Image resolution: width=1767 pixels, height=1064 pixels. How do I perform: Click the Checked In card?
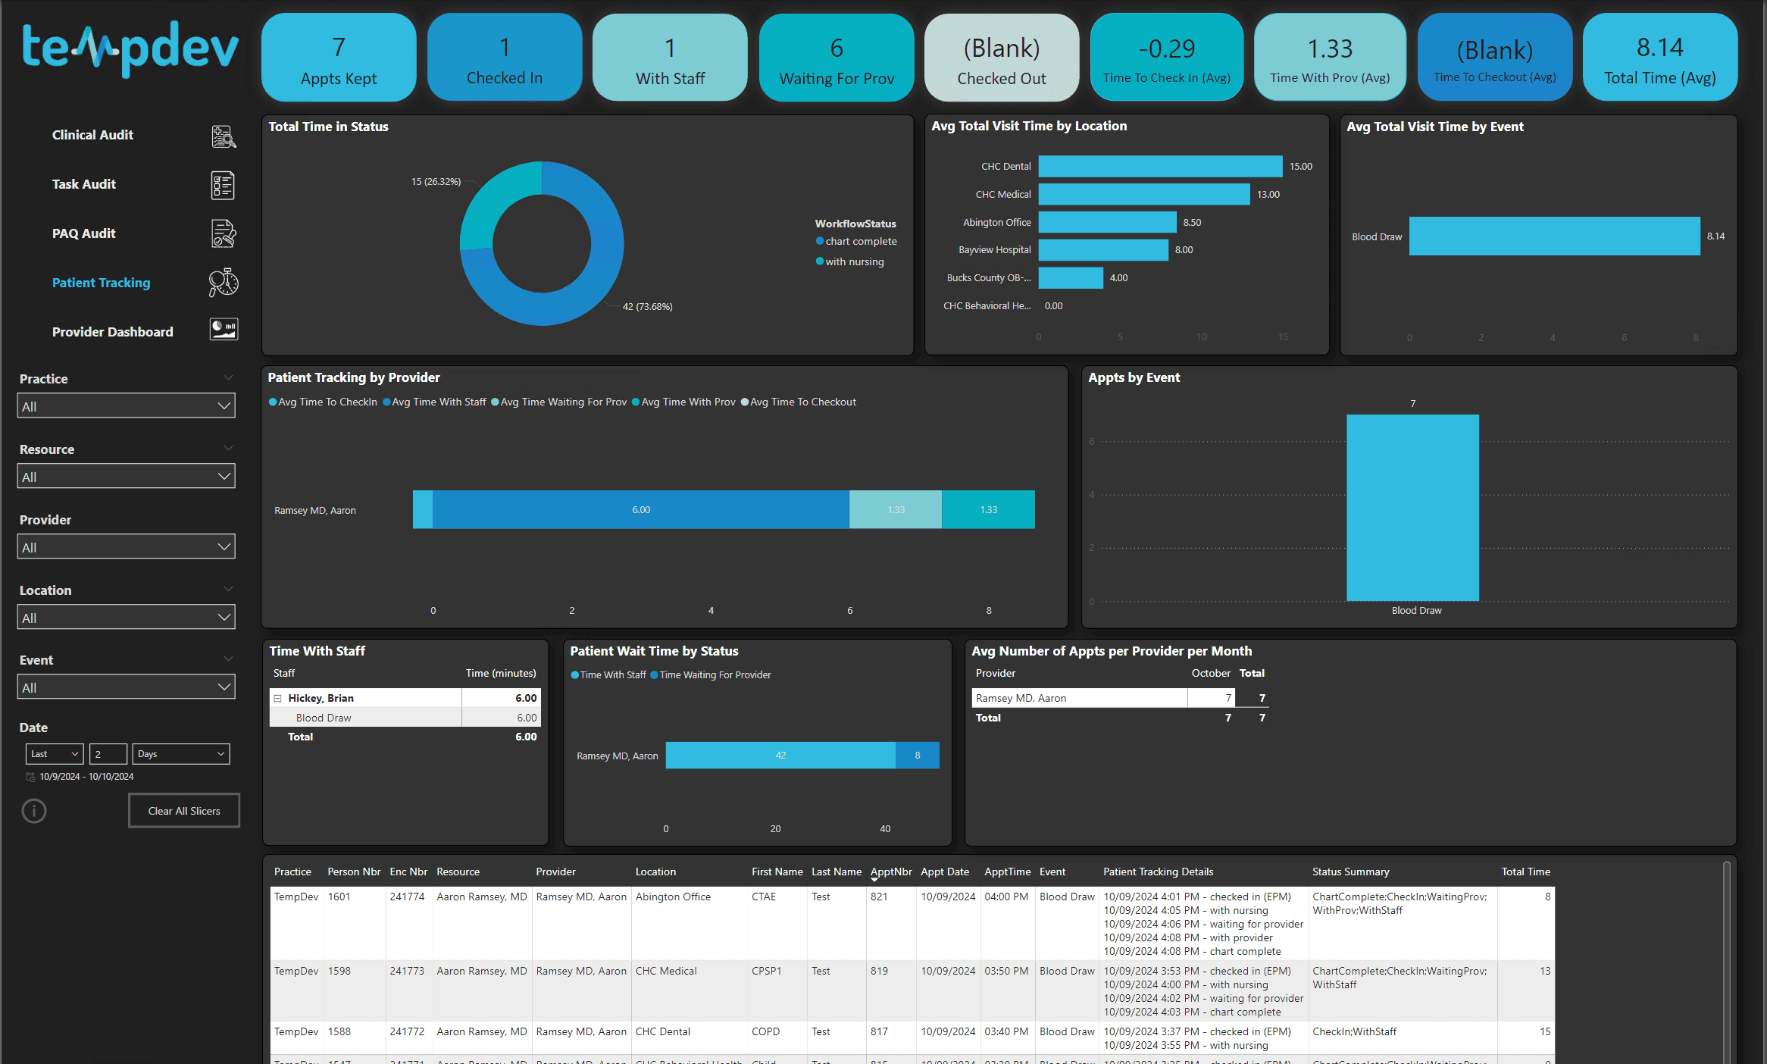[505, 58]
